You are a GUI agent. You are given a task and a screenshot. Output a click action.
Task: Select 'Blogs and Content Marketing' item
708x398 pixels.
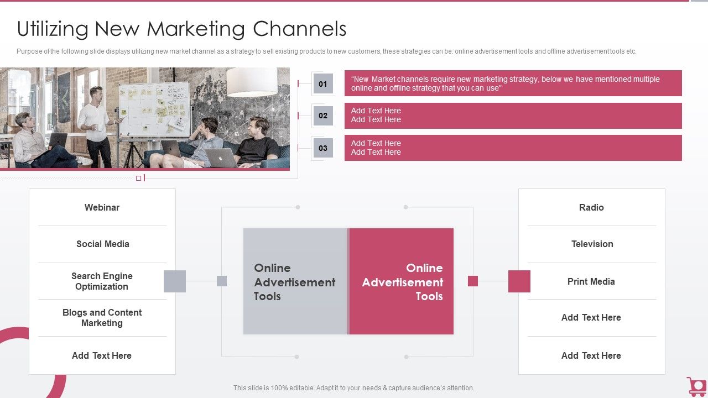[x=102, y=317]
